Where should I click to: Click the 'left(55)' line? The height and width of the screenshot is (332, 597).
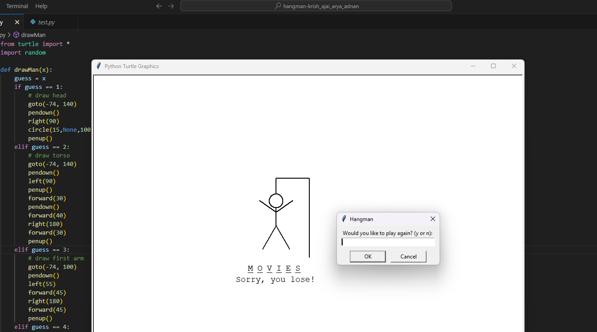pos(42,284)
